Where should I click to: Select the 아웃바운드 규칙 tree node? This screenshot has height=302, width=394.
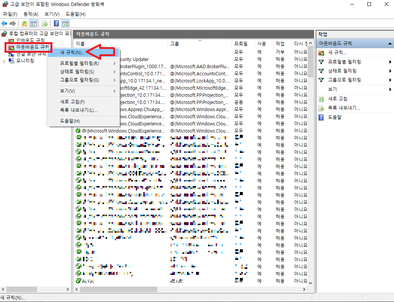point(28,47)
